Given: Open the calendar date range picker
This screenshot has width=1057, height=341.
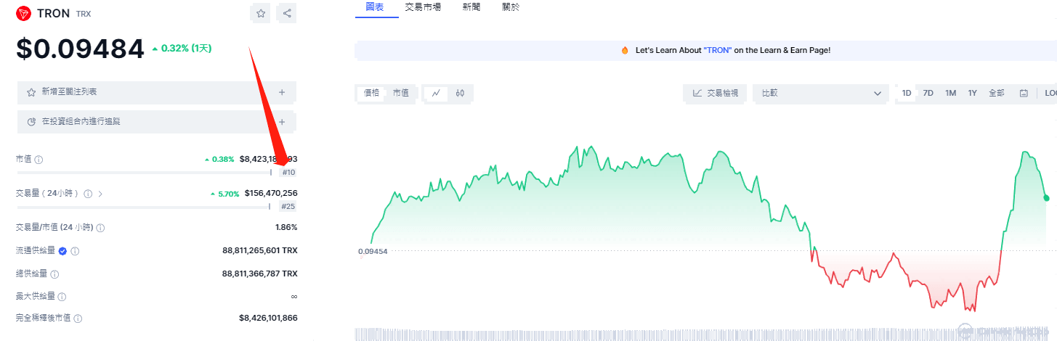Looking at the screenshot, I should pos(1024,93).
